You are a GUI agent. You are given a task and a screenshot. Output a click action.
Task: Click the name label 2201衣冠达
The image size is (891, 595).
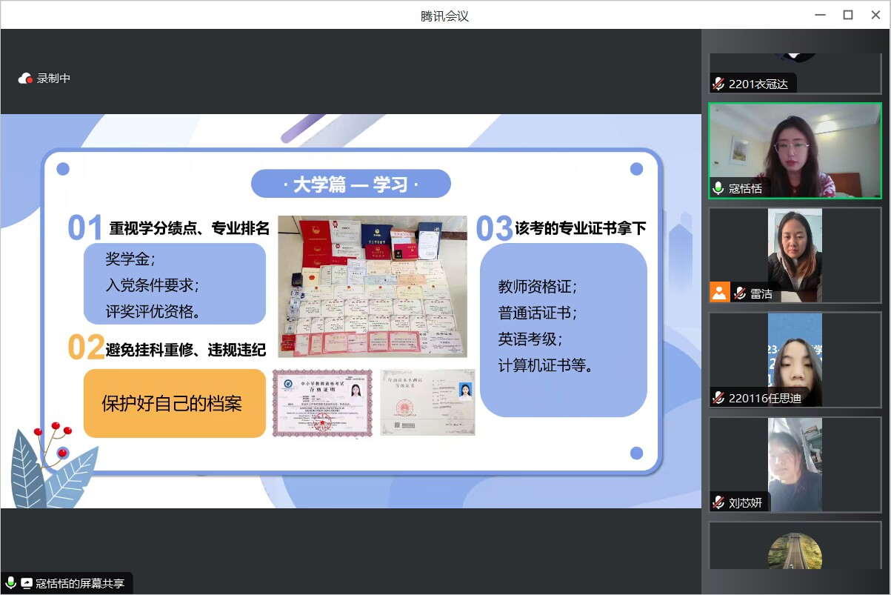pos(758,84)
